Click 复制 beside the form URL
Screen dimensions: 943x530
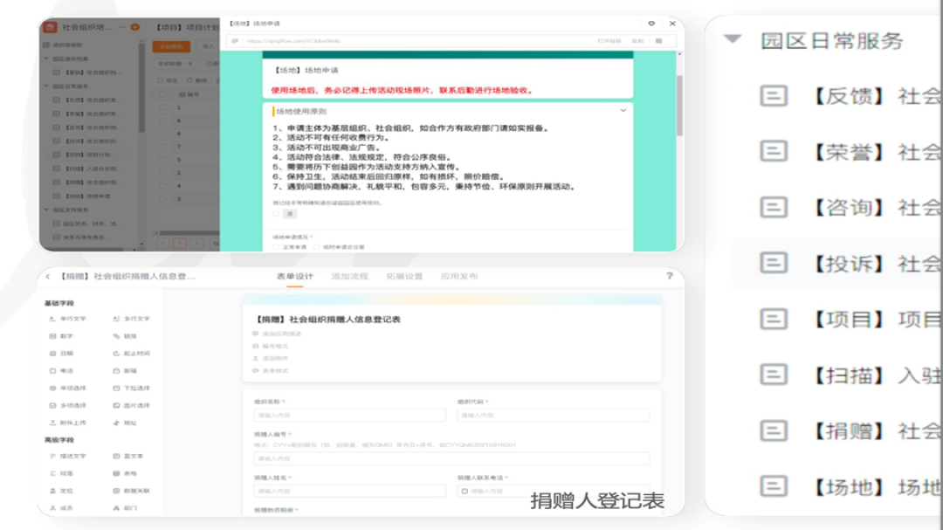(x=637, y=41)
